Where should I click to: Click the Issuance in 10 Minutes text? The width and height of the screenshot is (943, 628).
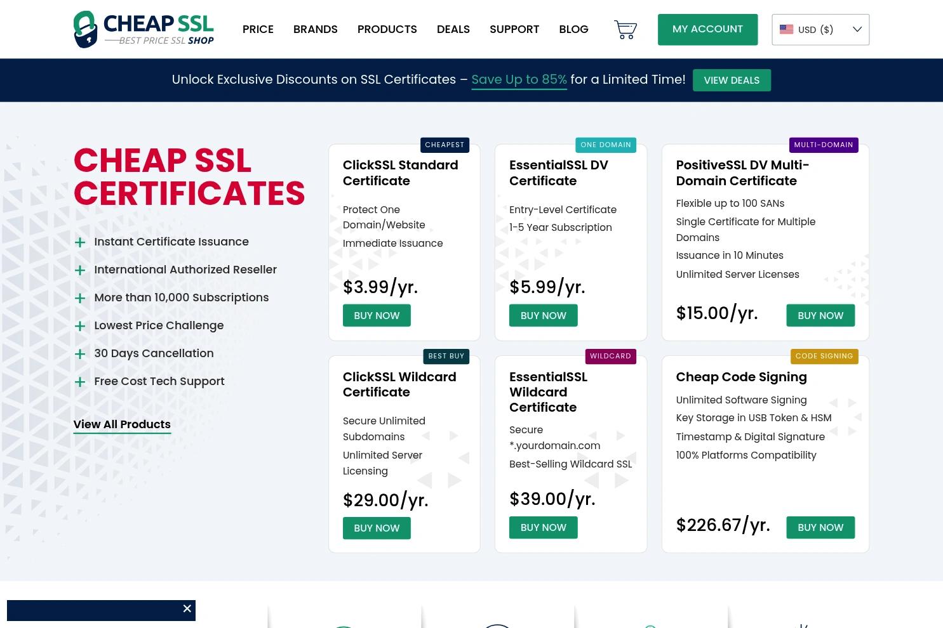730,256
